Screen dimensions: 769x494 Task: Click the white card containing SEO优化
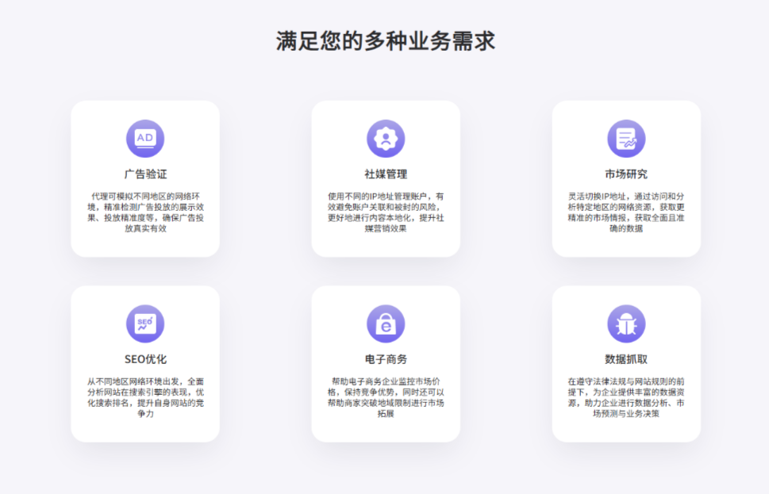point(144,362)
